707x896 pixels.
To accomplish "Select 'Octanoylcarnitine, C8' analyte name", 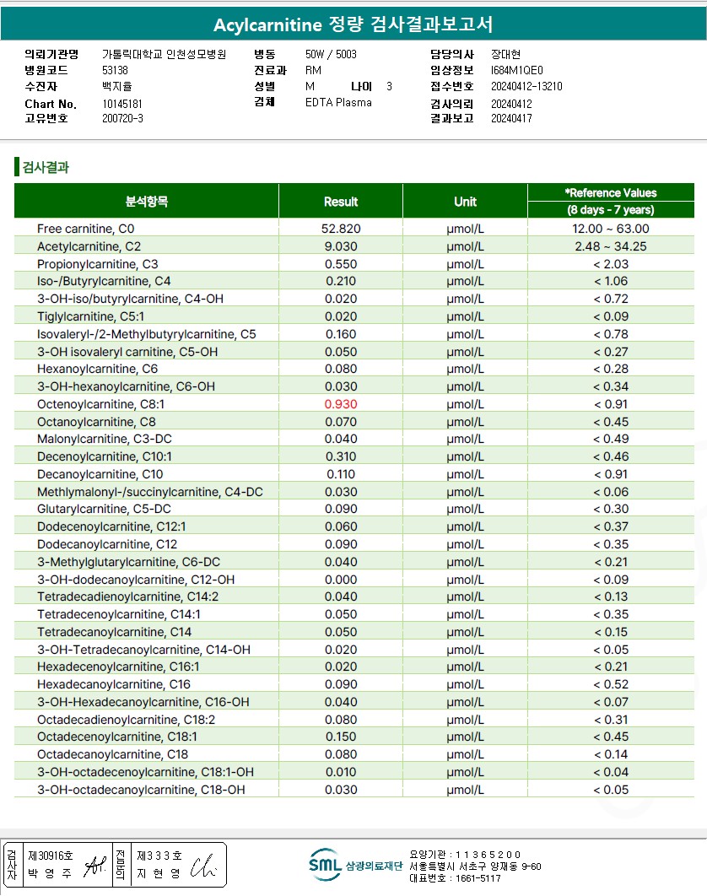I will [x=96, y=423].
